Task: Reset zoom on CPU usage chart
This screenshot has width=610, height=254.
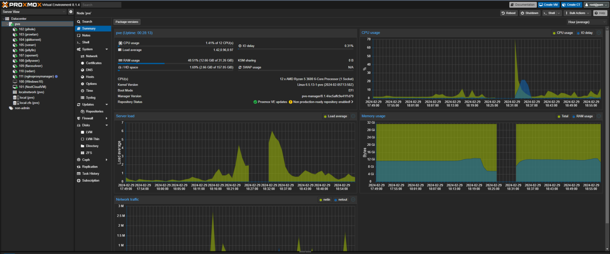Action: tap(599, 33)
